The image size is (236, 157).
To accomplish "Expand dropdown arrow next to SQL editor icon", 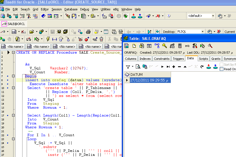I will 19,31.
